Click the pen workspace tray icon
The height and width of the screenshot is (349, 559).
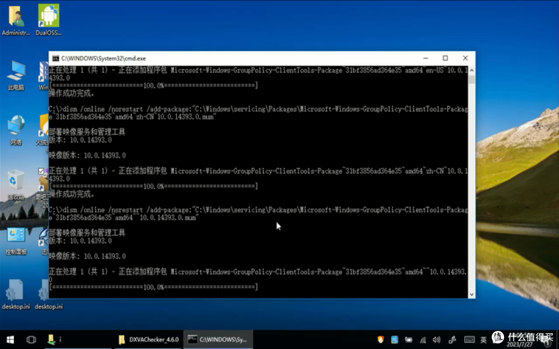click(452, 340)
